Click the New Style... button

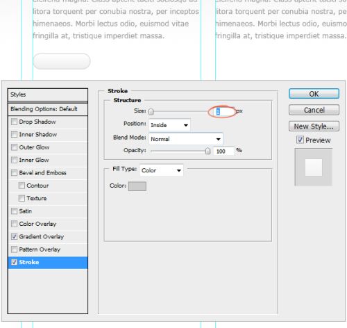tap(314, 126)
